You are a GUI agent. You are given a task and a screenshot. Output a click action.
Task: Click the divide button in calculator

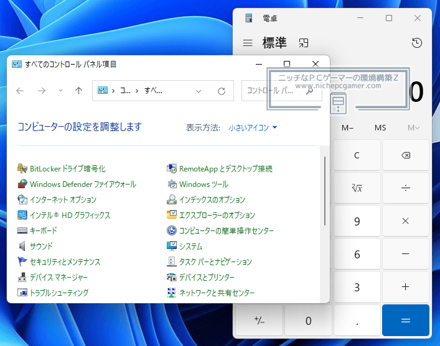pos(406,188)
